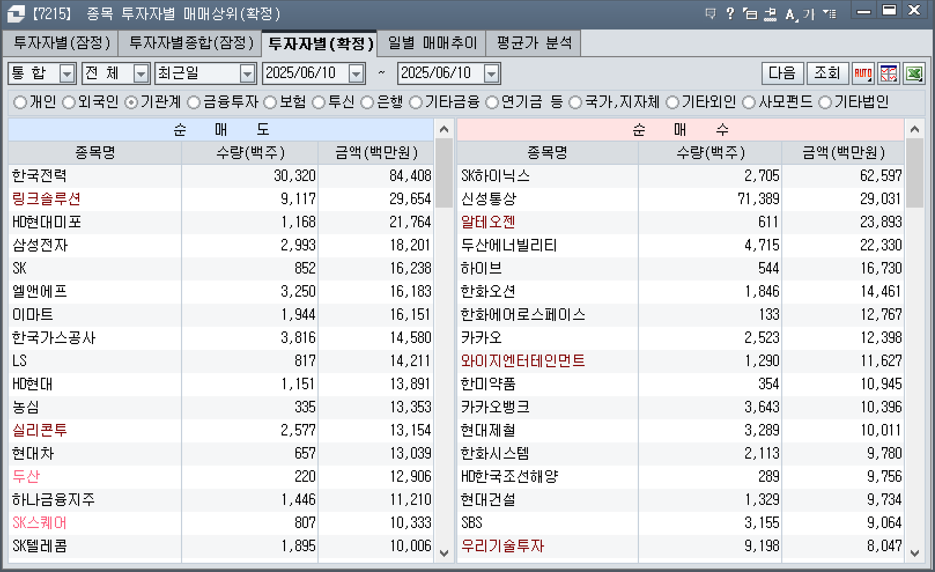This screenshot has width=935, height=572.
Task: Select 링크솔루션 in net-sell list
Action: 221,199
